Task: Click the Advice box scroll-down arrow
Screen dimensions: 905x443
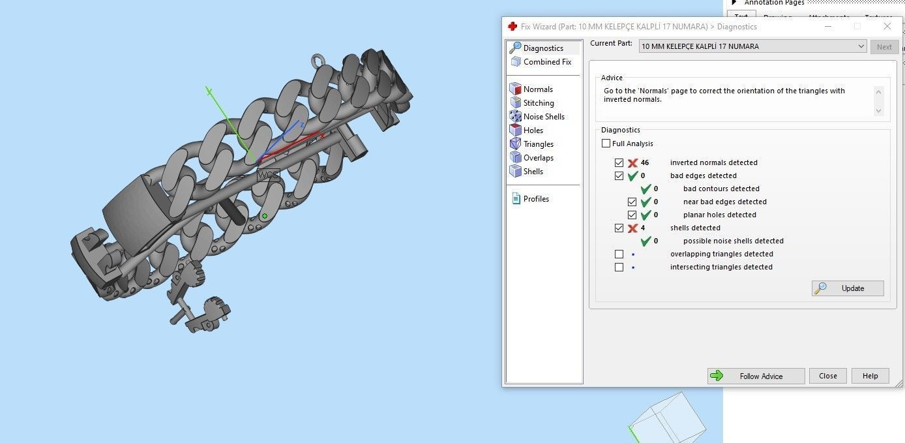Action: [x=878, y=110]
